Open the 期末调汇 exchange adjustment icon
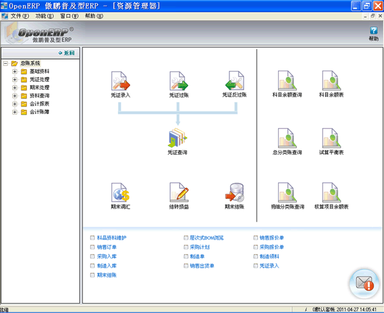Viewport: 384px width, 313px height. (120, 193)
